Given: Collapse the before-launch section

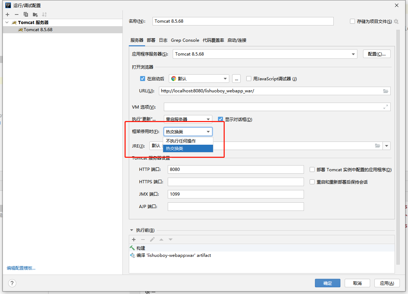Looking at the screenshot, I should [132, 230].
